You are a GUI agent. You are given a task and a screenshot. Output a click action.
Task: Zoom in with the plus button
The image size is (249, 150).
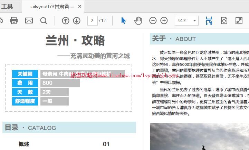tap(164, 21)
